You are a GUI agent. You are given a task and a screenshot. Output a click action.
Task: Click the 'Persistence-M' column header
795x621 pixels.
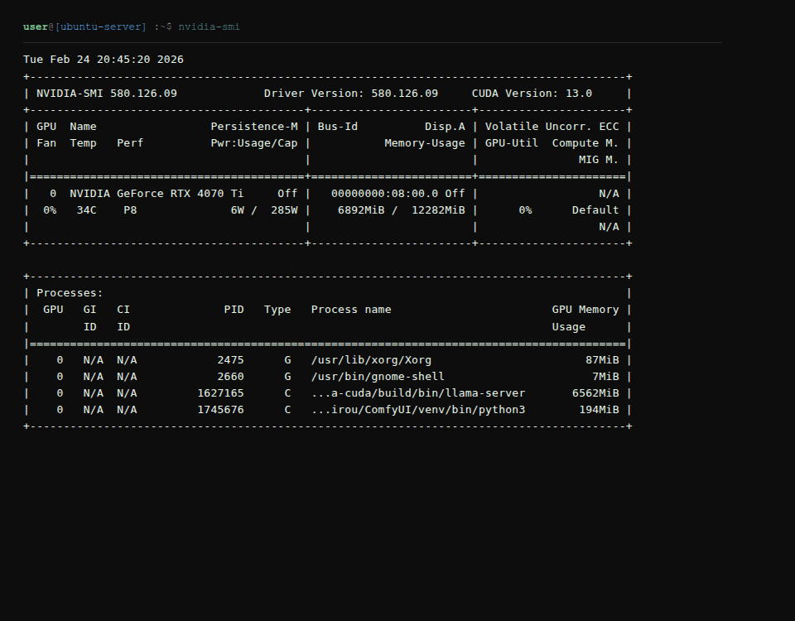254,127
